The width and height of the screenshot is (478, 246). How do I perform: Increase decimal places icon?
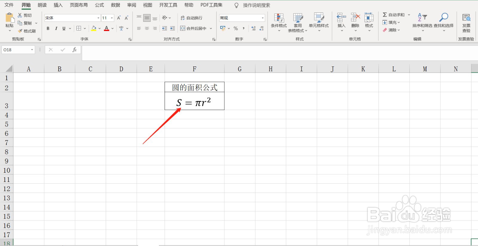pyautogui.click(x=253, y=28)
